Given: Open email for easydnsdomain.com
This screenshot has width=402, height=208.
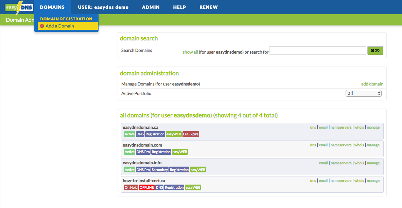Looking at the screenshot, I should pyautogui.click(x=323, y=145).
